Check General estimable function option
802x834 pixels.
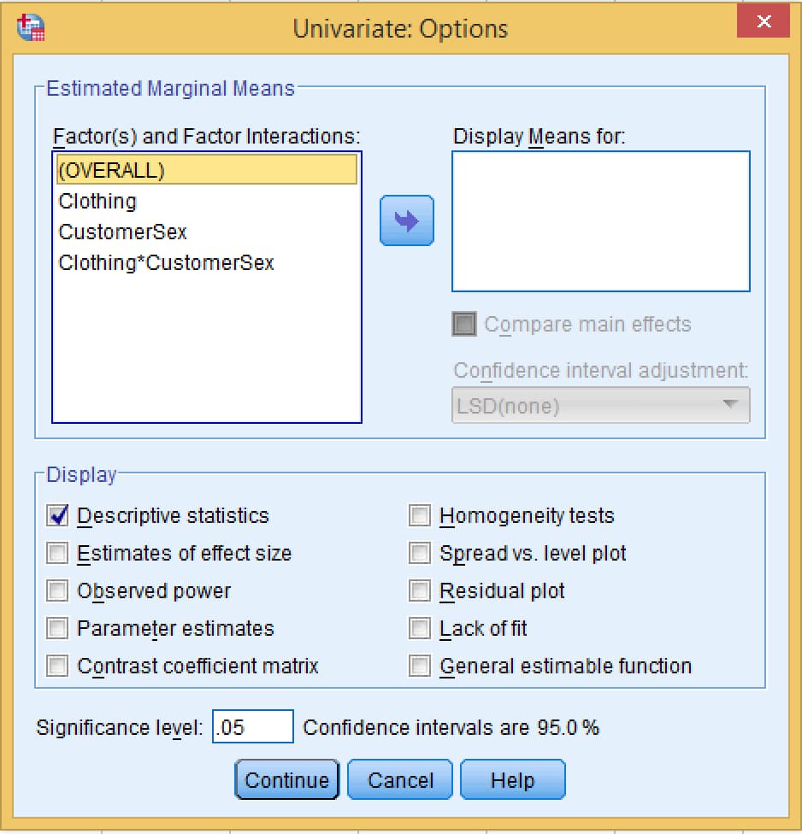[419, 666]
